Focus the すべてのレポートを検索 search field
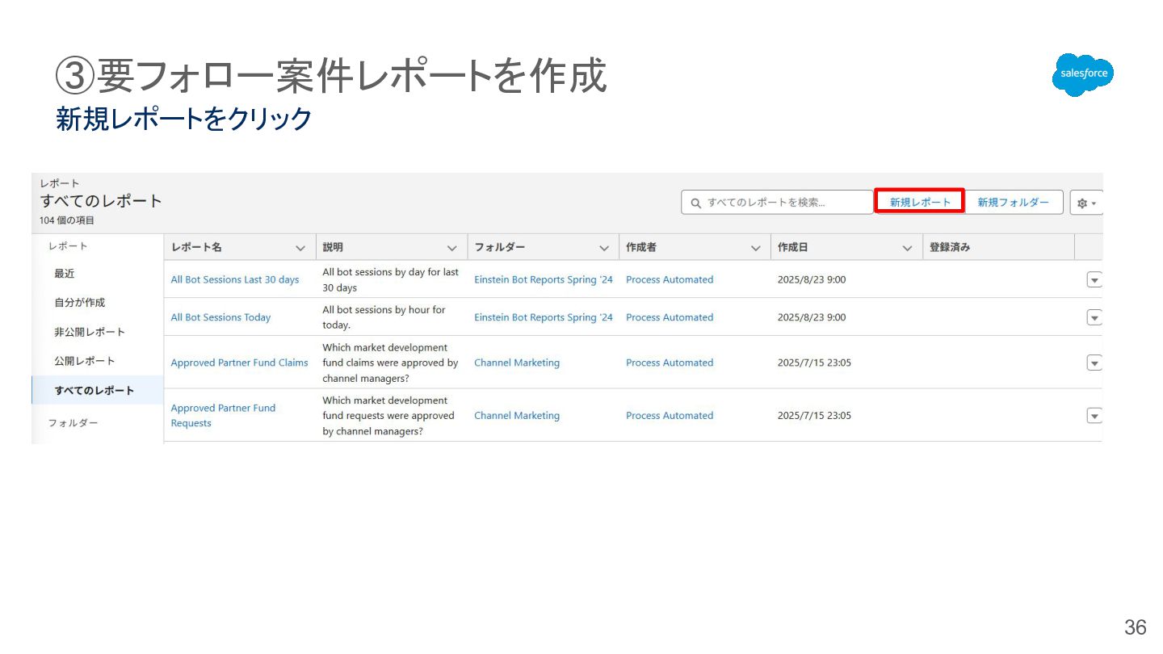 click(777, 203)
